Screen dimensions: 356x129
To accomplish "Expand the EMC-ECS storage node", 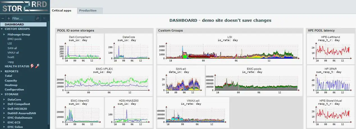I will click(x=4, y=122).
